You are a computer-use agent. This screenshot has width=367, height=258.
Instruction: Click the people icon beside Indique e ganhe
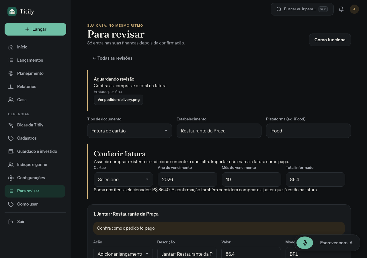[11, 165]
